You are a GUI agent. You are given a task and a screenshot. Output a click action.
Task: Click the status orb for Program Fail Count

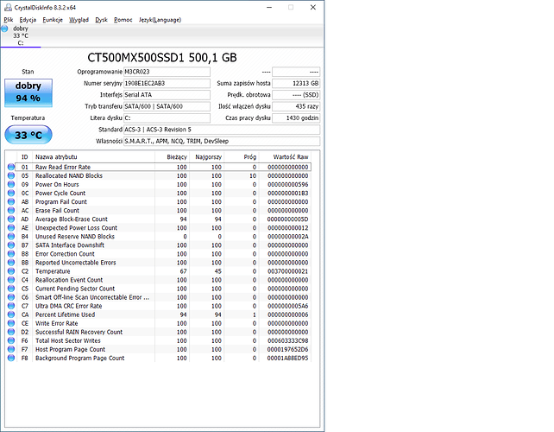pos(11,201)
